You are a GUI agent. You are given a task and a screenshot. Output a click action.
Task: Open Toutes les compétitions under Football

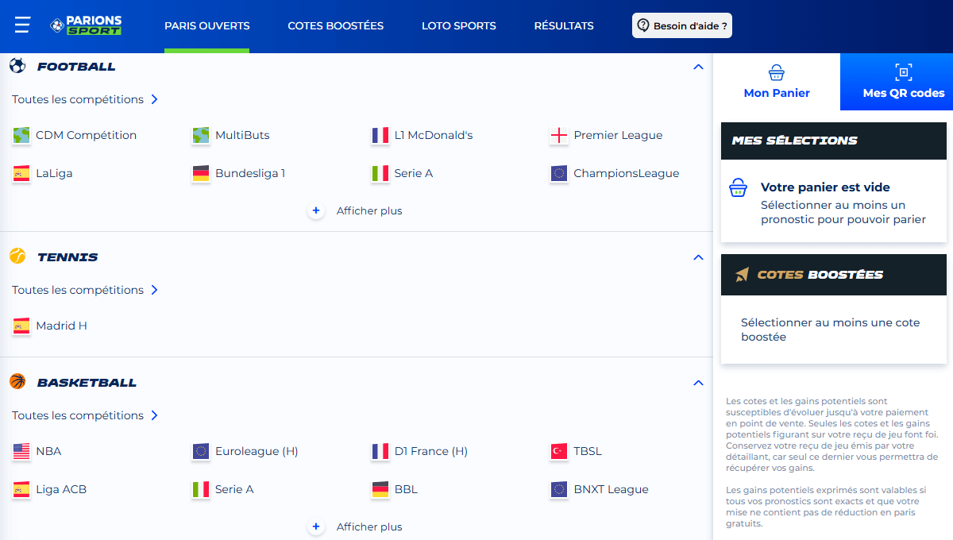point(85,99)
